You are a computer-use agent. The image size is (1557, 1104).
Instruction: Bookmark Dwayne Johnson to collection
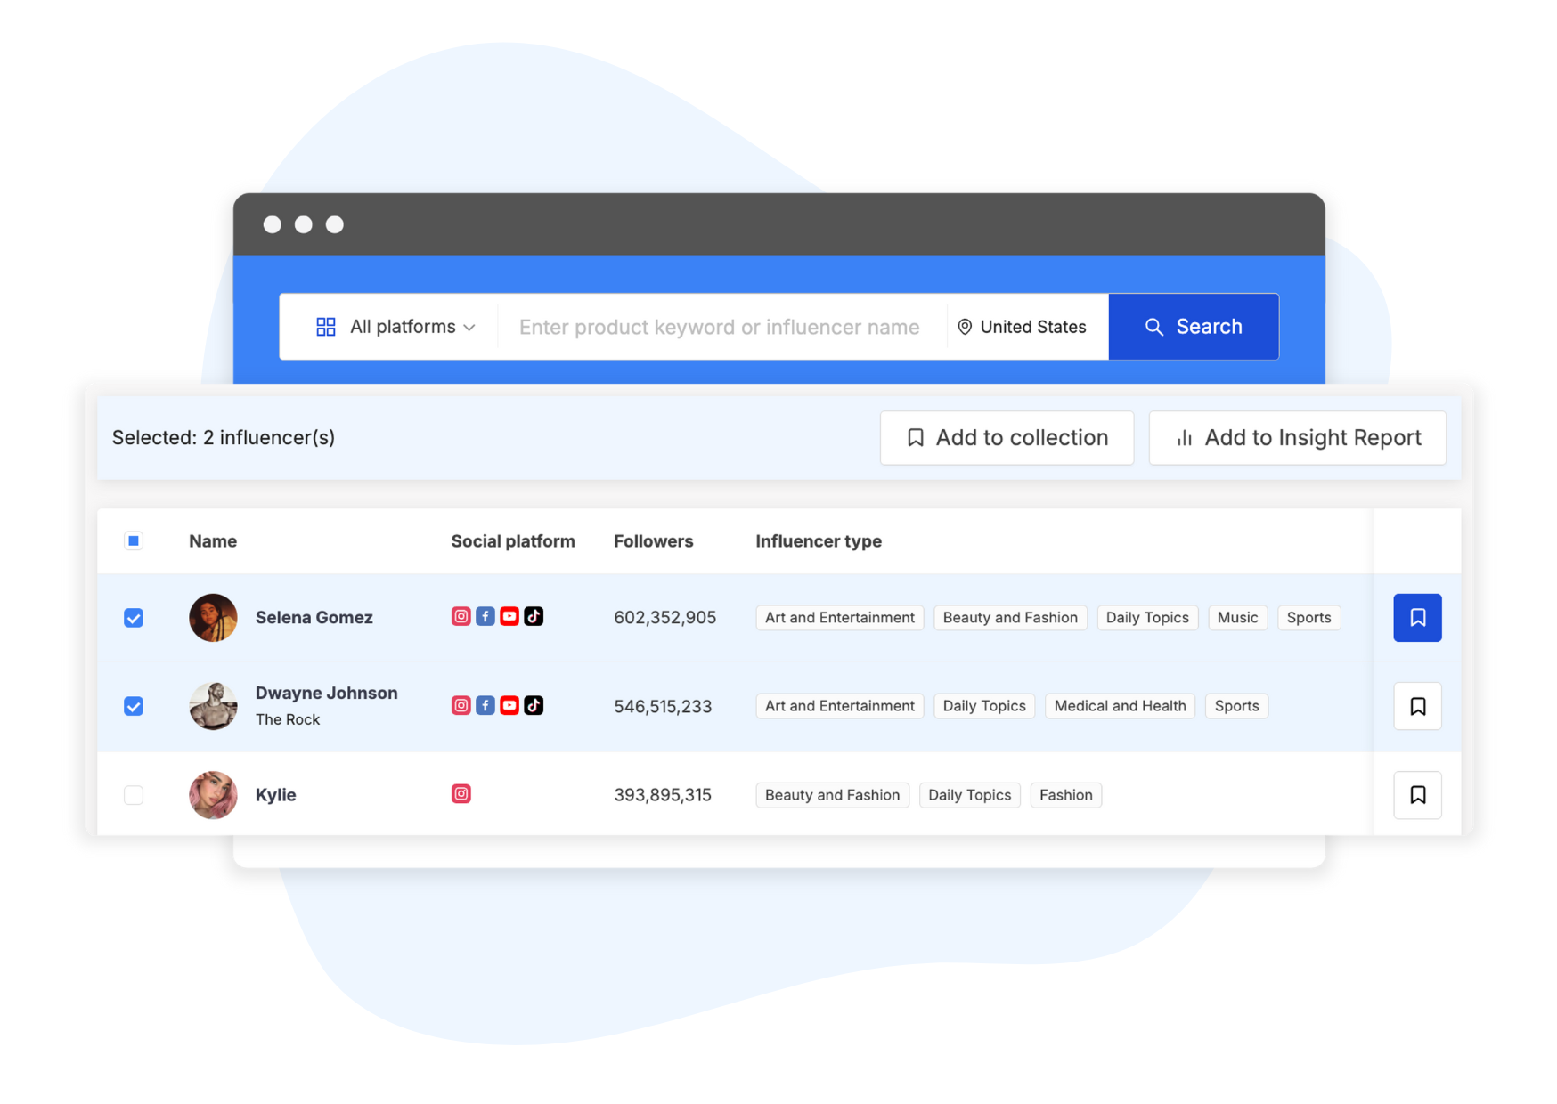click(x=1416, y=706)
